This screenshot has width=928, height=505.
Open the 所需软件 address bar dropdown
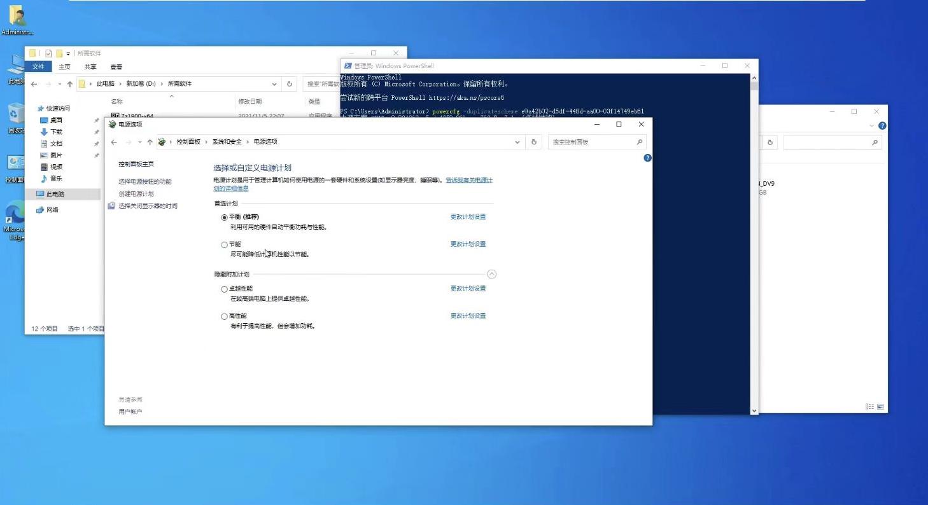274,84
